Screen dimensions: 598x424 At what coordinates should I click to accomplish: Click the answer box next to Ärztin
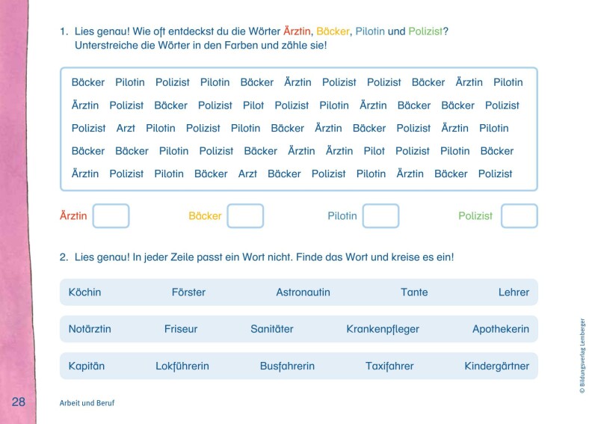pos(111,216)
